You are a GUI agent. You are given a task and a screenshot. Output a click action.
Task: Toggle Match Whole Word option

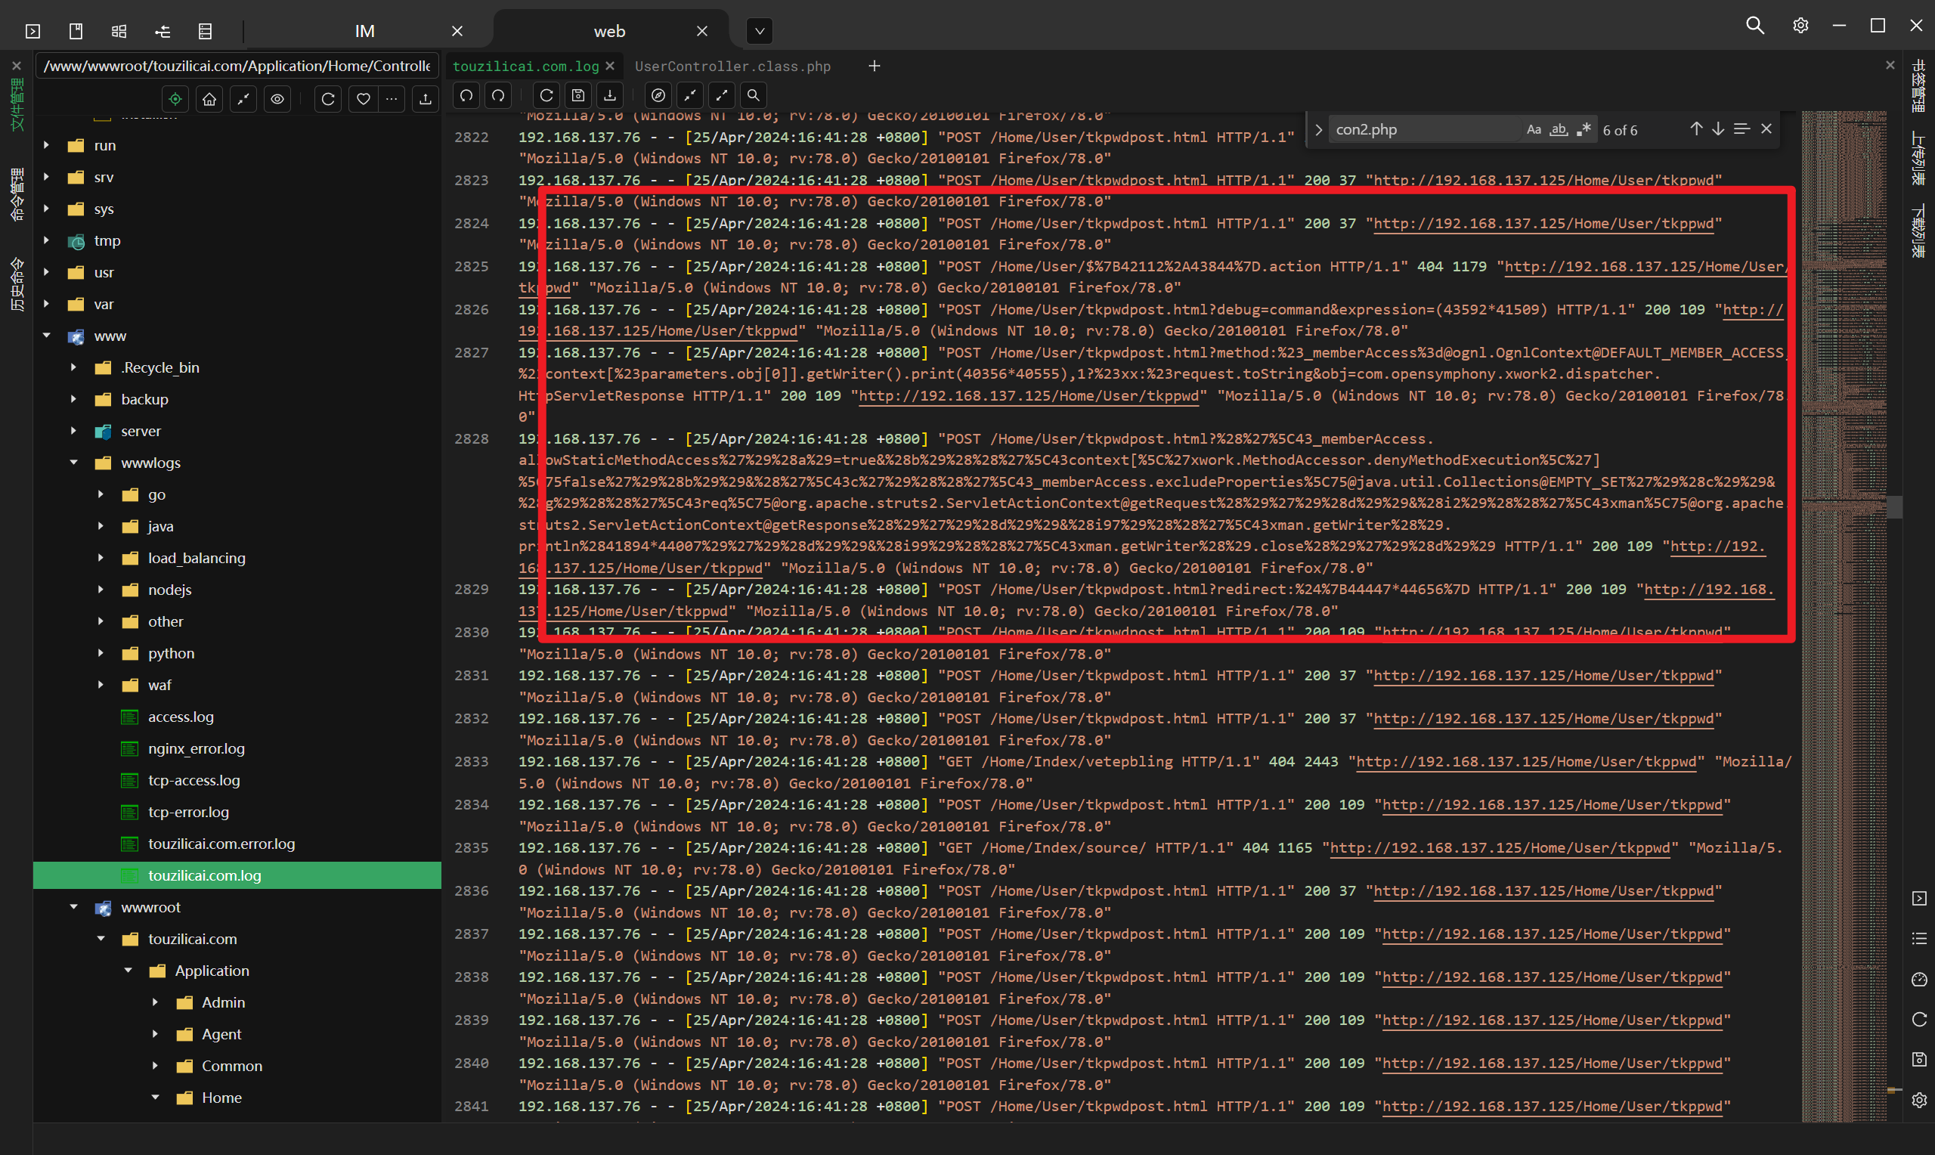1559,130
